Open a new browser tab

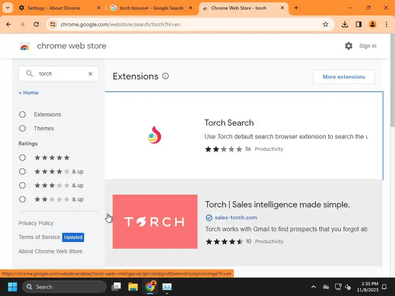point(296,8)
